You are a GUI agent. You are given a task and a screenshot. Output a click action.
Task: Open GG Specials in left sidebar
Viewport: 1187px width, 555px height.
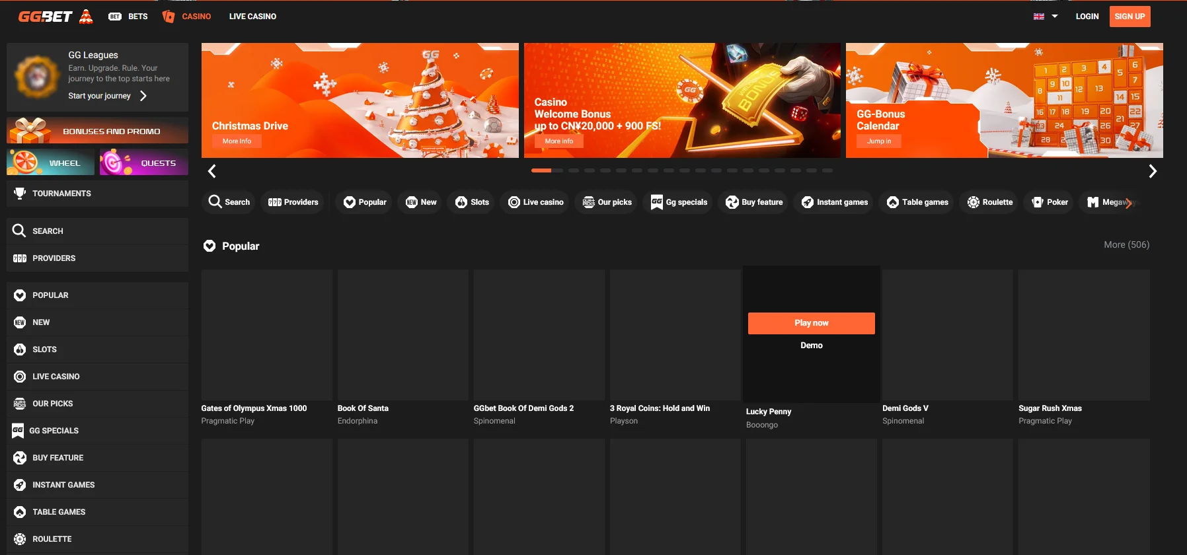click(x=54, y=431)
